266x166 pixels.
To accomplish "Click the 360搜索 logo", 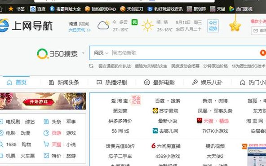I will [58, 54].
